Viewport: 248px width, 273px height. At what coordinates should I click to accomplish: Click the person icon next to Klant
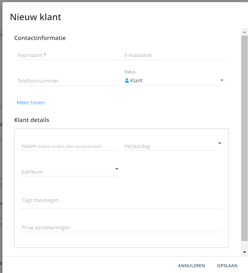[x=127, y=81]
